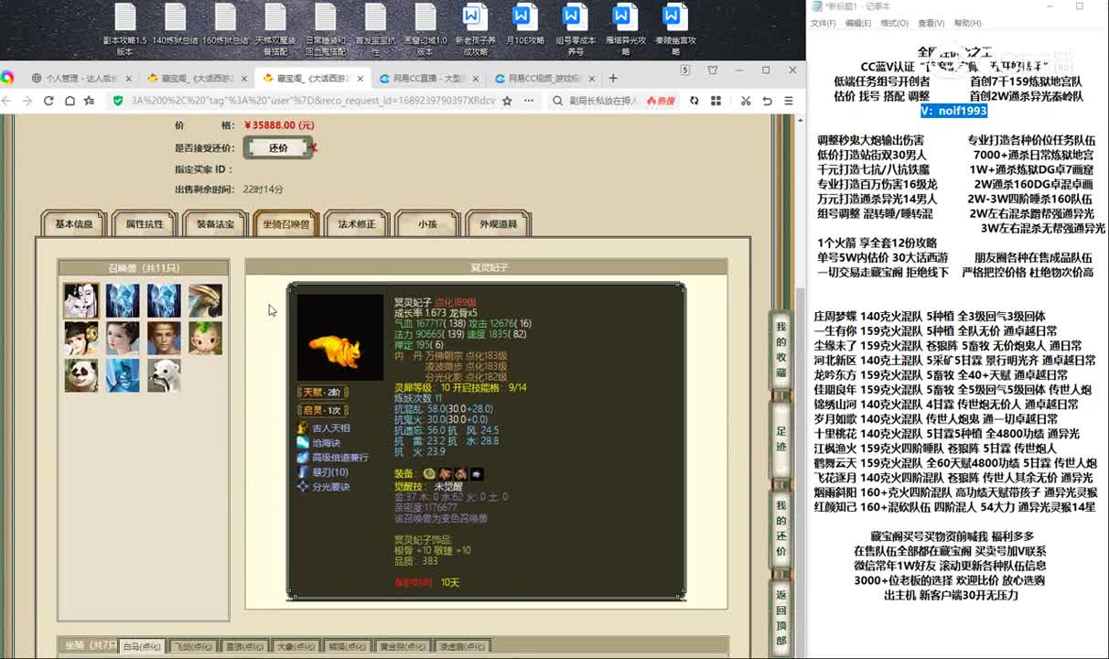Click the browser undo arrow icon
This screenshot has height=659, width=1109.
[x=767, y=101]
